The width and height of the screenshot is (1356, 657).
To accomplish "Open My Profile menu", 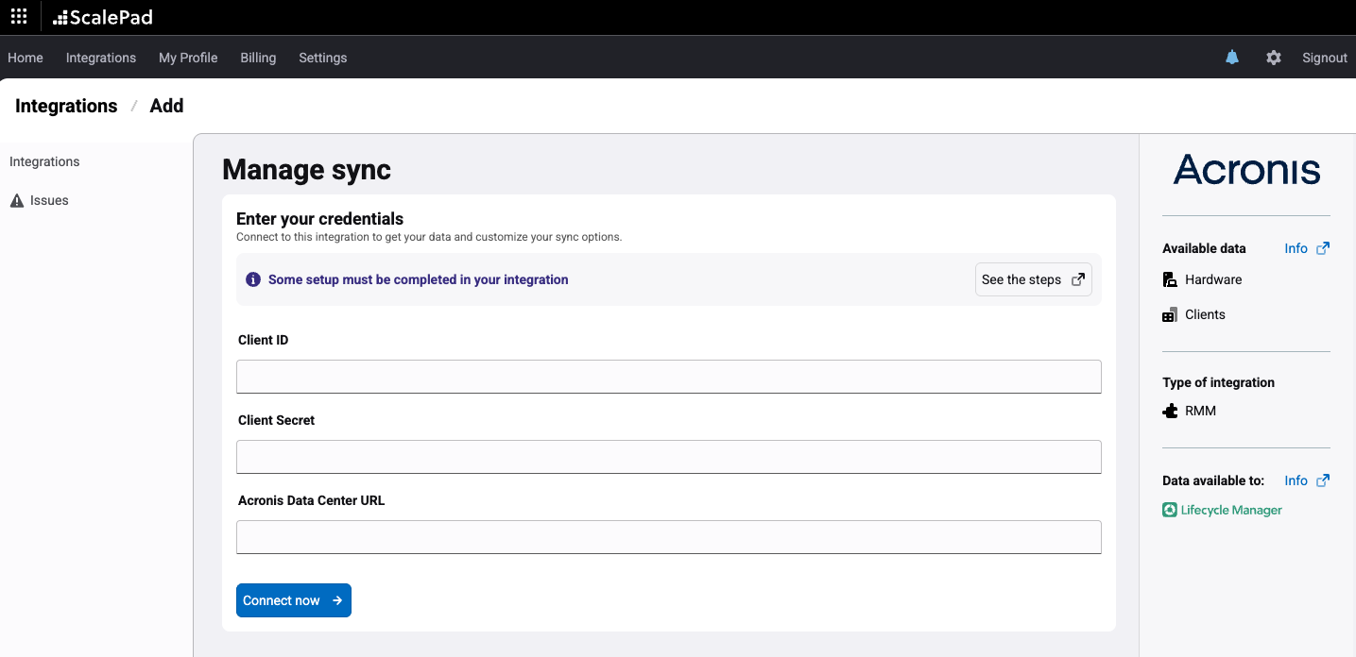I will click(x=188, y=58).
